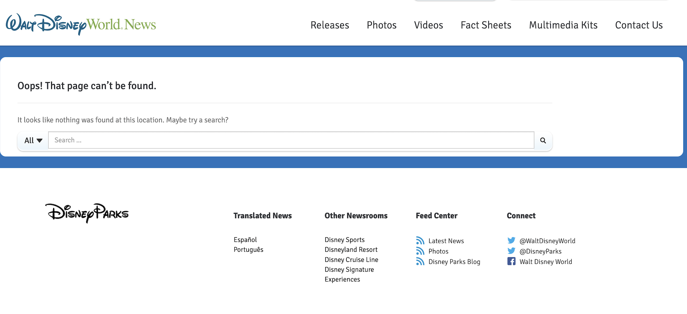Open the Contact Us page

(639, 25)
